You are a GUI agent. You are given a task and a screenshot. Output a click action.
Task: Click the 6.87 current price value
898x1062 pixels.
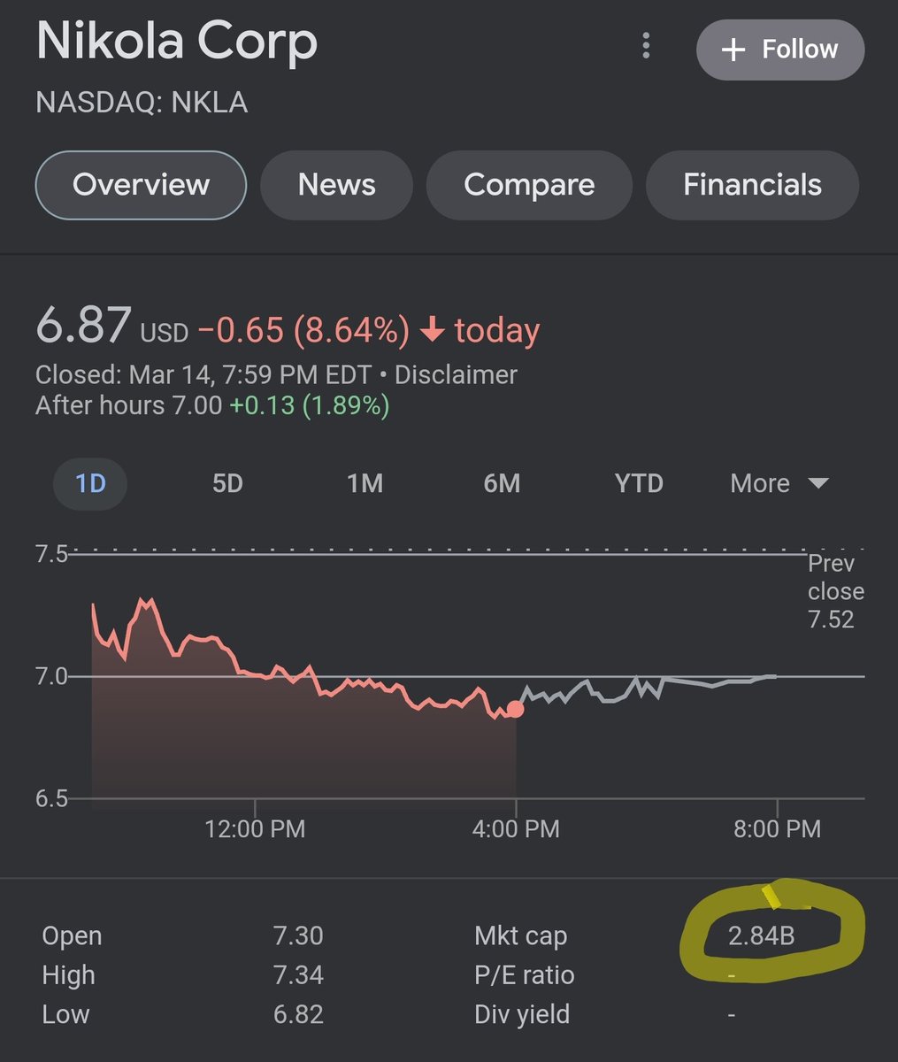pyautogui.click(x=84, y=326)
